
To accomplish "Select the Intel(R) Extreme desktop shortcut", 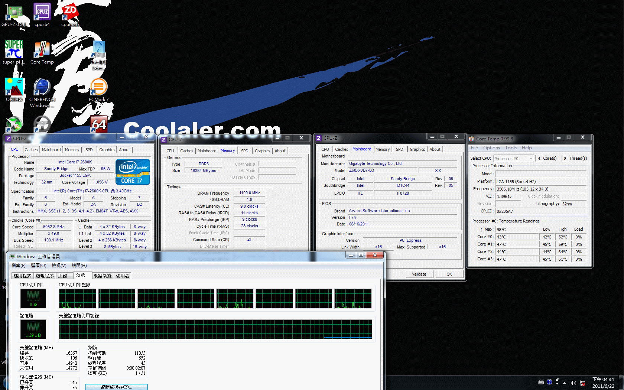I will [x=98, y=55].
